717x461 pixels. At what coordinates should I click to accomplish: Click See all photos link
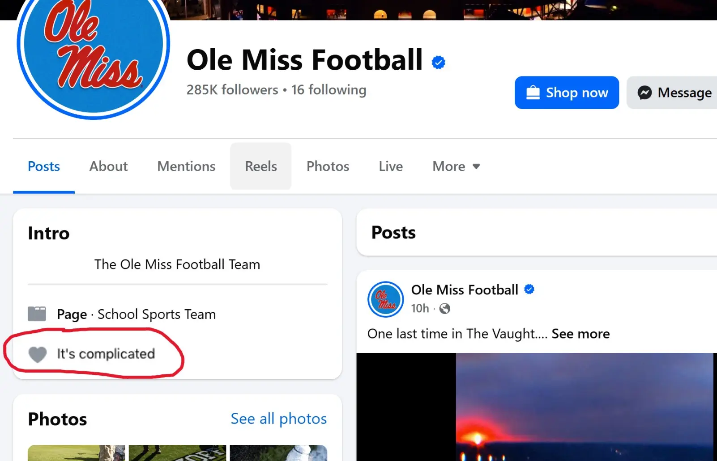click(x=278, y=419)
